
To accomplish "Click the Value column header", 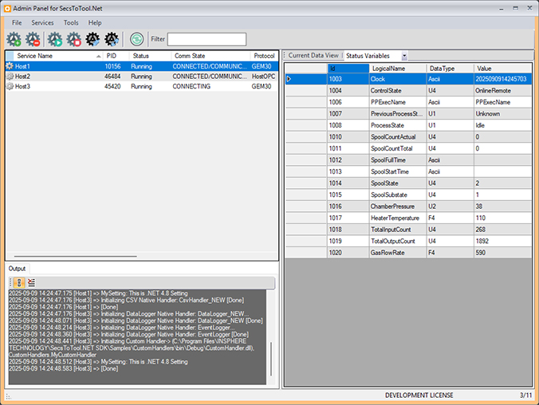I will pos(503,69).
